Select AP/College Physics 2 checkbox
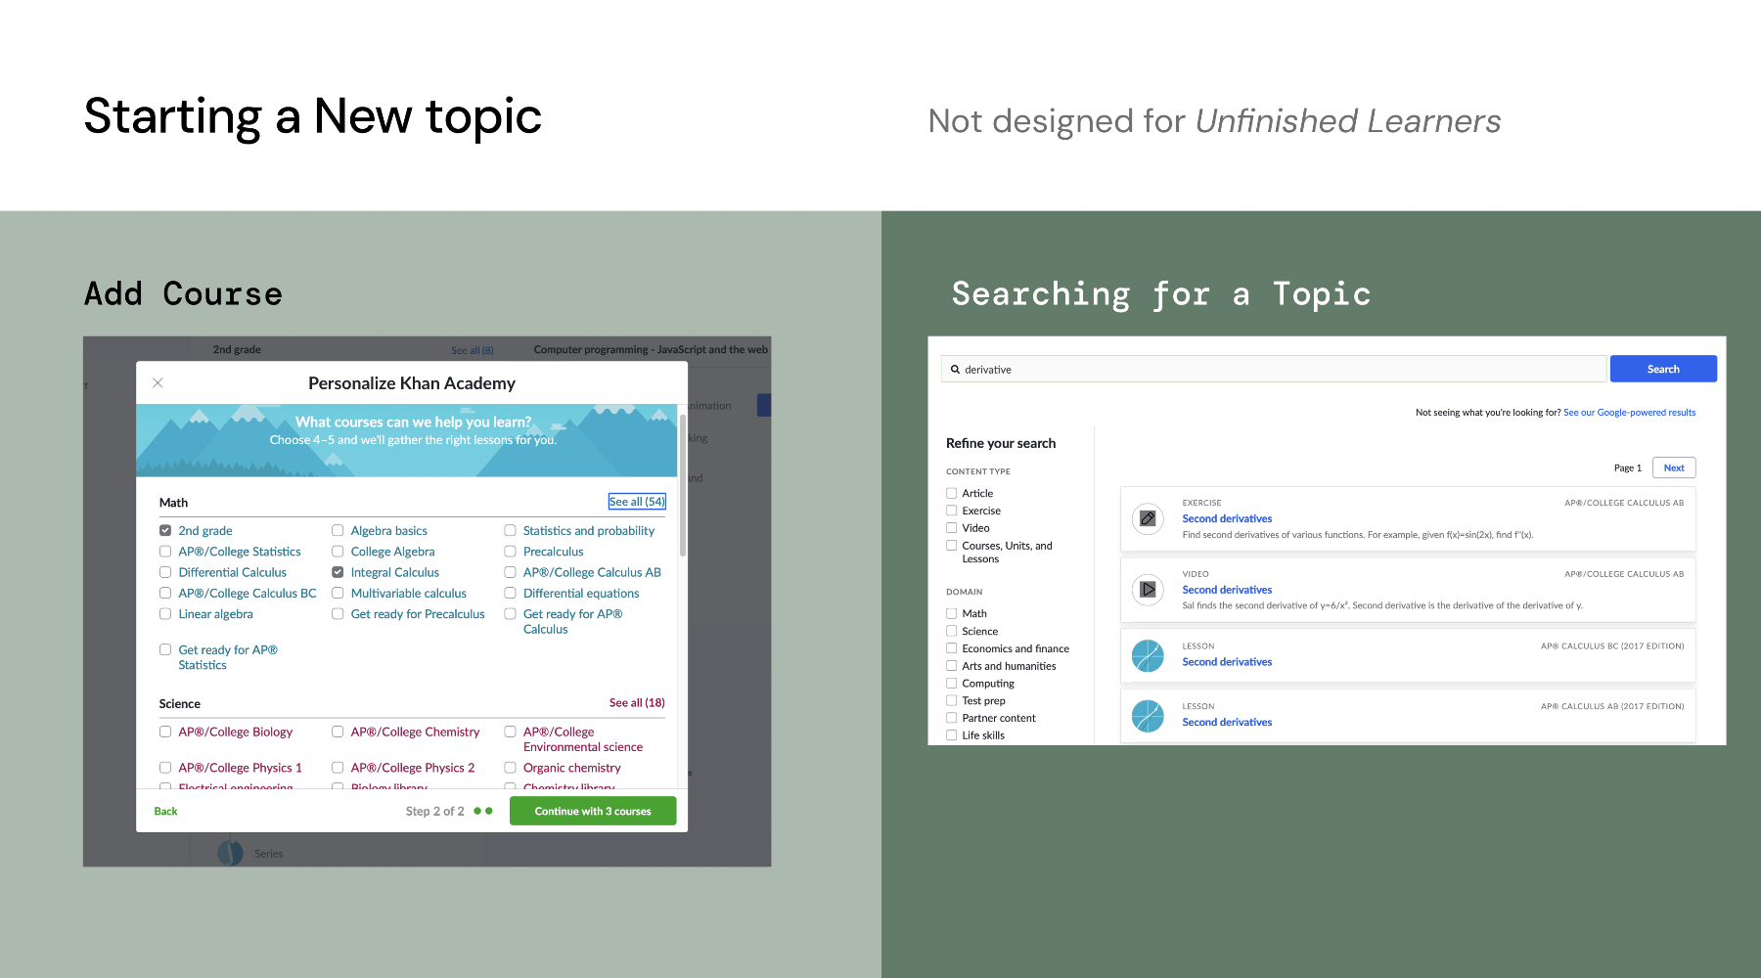1761x978 pixels. click(x=338, y=768)
